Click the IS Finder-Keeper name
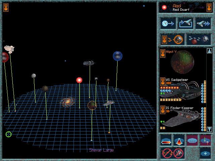Viewport: 215px width, 161px height. 180,108
